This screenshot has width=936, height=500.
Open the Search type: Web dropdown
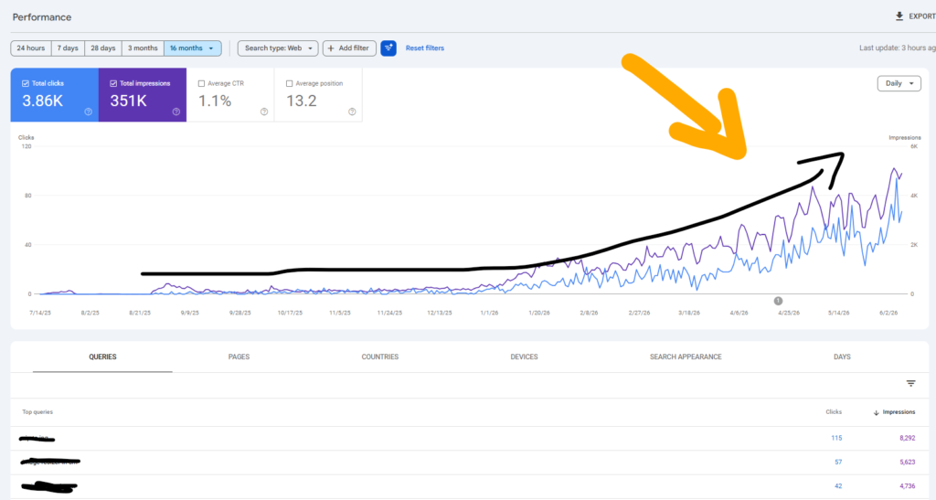tap(278, 48)
